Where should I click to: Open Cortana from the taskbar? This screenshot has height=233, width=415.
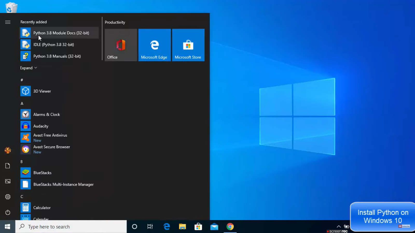point(134,227)
